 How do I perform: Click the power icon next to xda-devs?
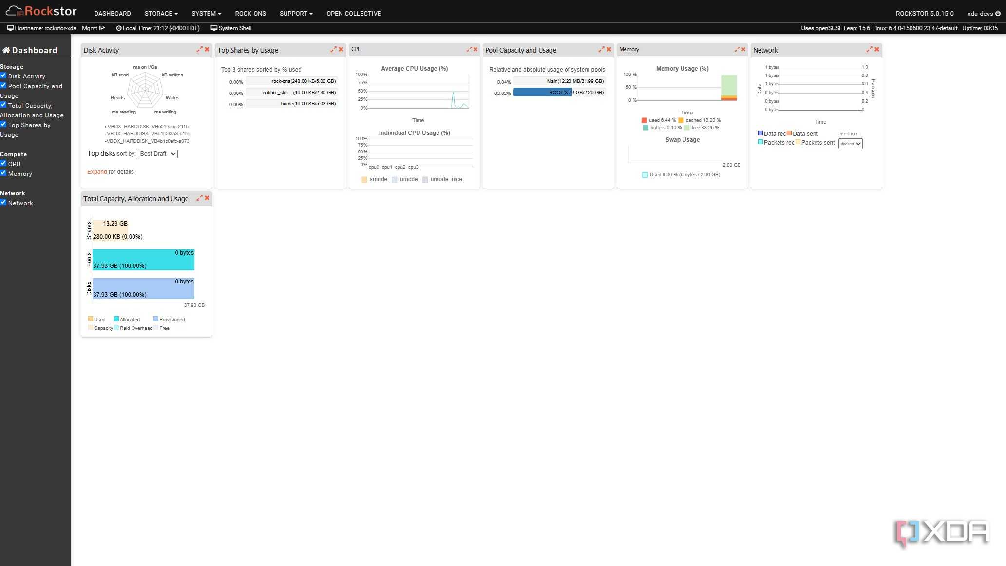tap(998, 14)
